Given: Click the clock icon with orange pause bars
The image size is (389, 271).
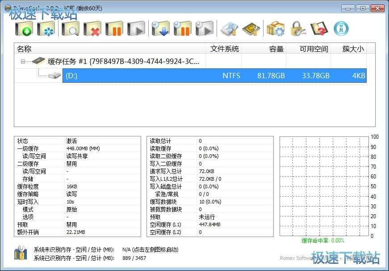Looking at the screenshot, I should coord(182,29).
